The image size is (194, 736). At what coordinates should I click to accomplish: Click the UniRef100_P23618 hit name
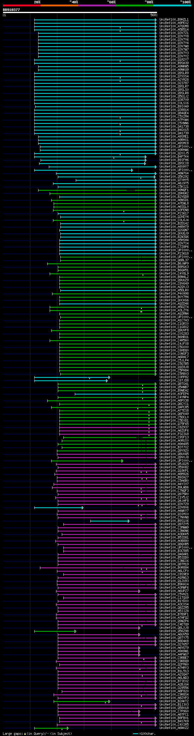pos(174,253)
